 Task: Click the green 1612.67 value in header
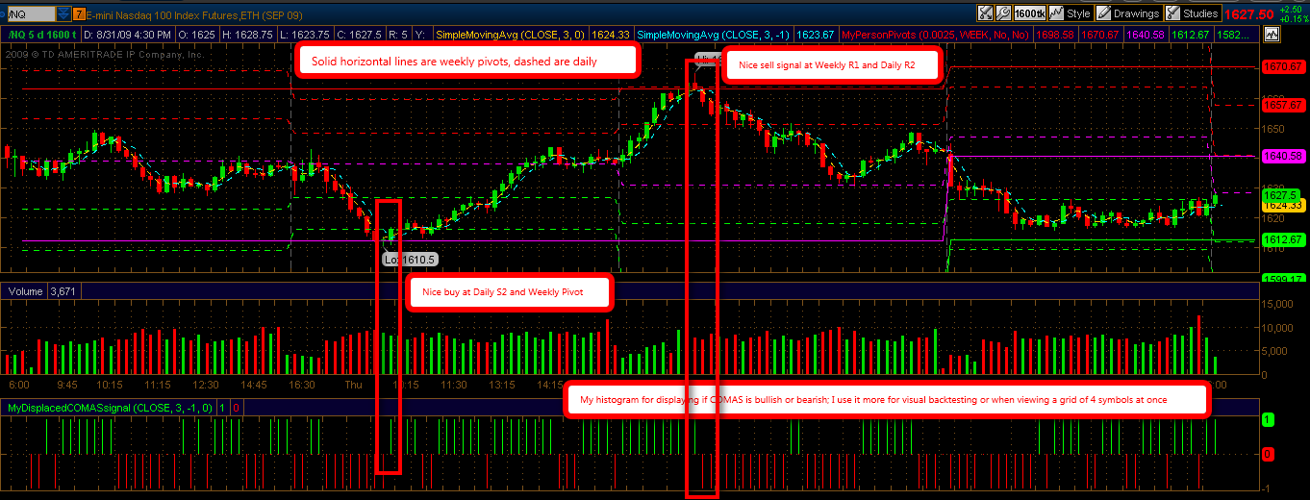tap(1189, 34)
